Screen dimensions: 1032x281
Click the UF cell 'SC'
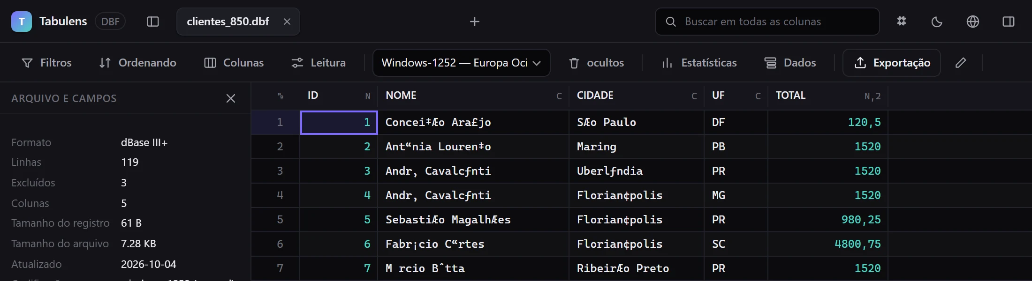tap(736, 244)
